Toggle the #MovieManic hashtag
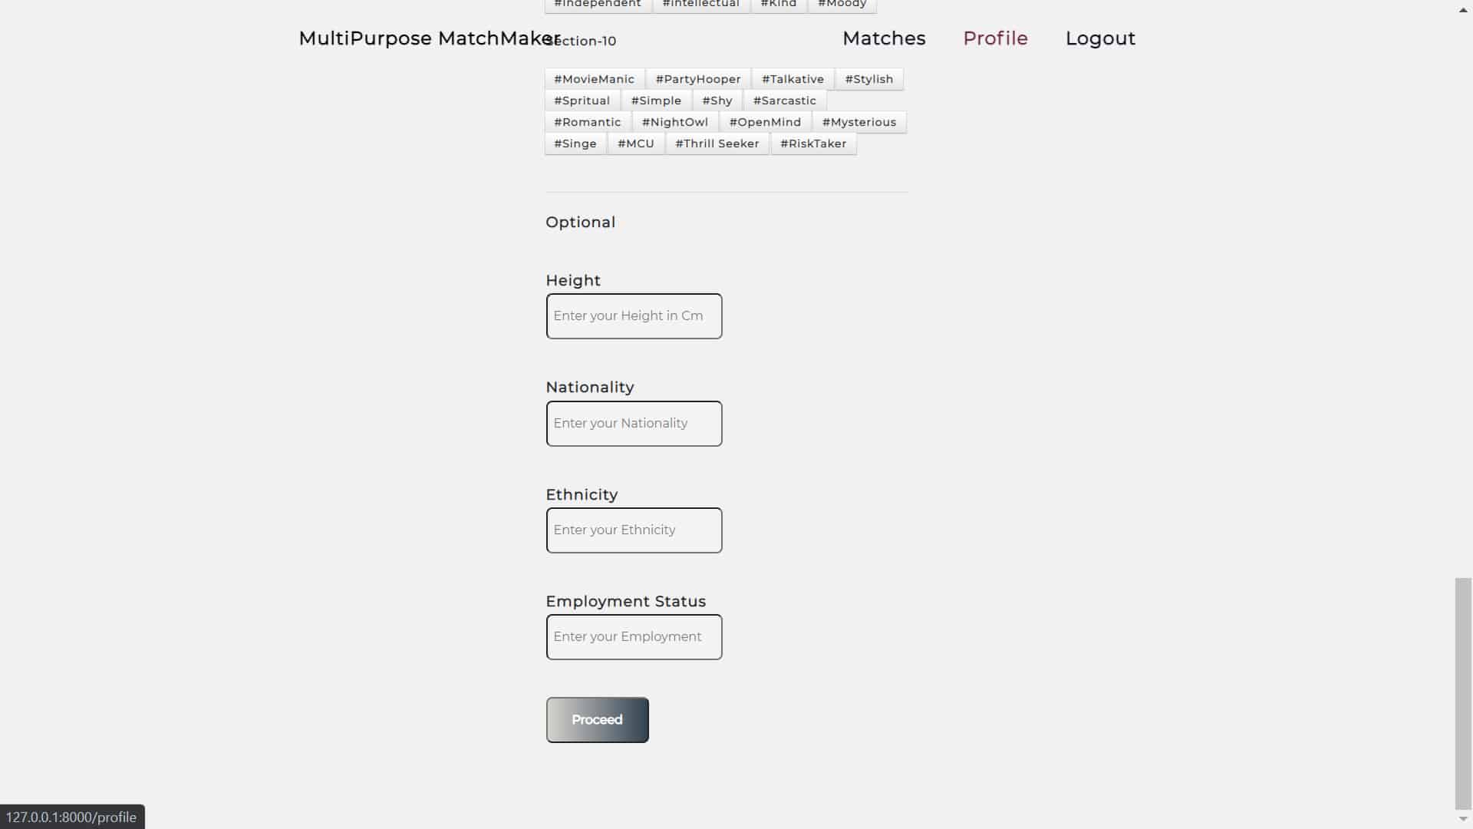 tap(594, 79)
